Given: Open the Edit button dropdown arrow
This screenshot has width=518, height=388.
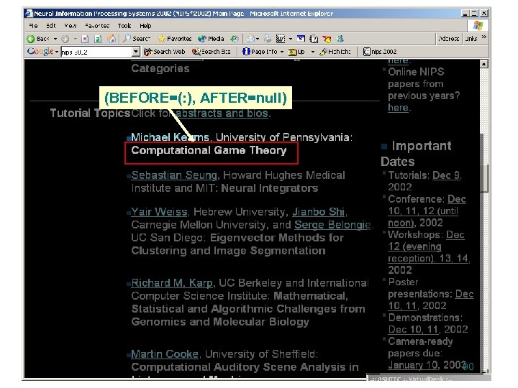Looking at the screenshot, I should [x=291, y=39].
